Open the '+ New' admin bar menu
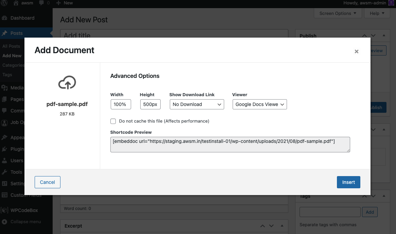 point(65,3)
